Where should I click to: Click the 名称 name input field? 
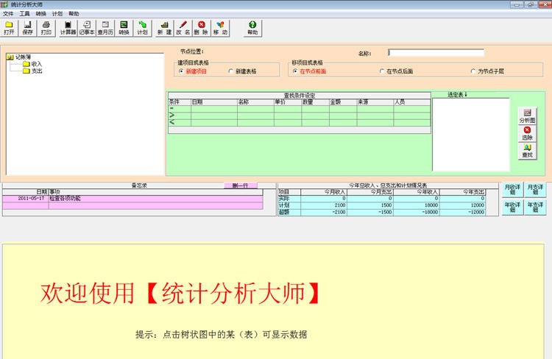pos(436,53)
